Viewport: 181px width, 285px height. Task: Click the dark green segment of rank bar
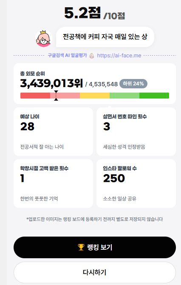154,96
